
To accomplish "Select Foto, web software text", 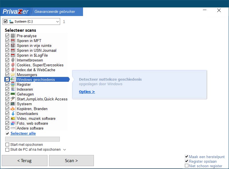I will (32, 123).
